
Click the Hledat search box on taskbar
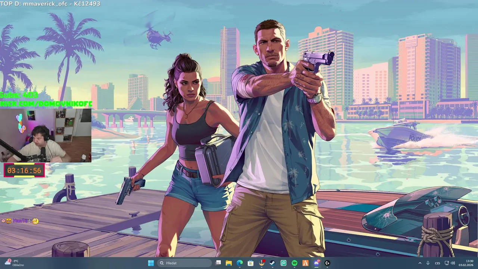(x=184, y=263)
